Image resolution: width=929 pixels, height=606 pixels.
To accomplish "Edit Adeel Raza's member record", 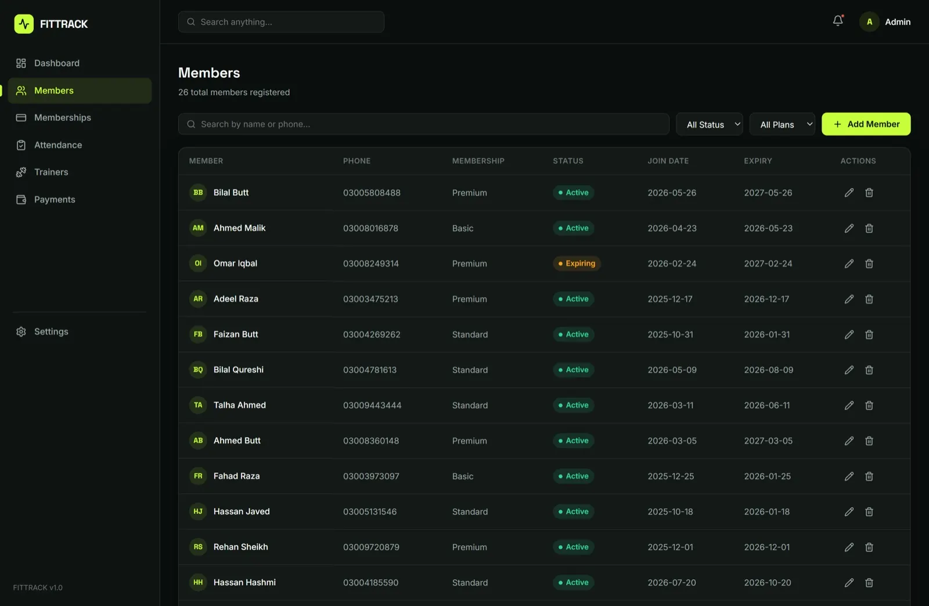I will click(x=849, y=299).
